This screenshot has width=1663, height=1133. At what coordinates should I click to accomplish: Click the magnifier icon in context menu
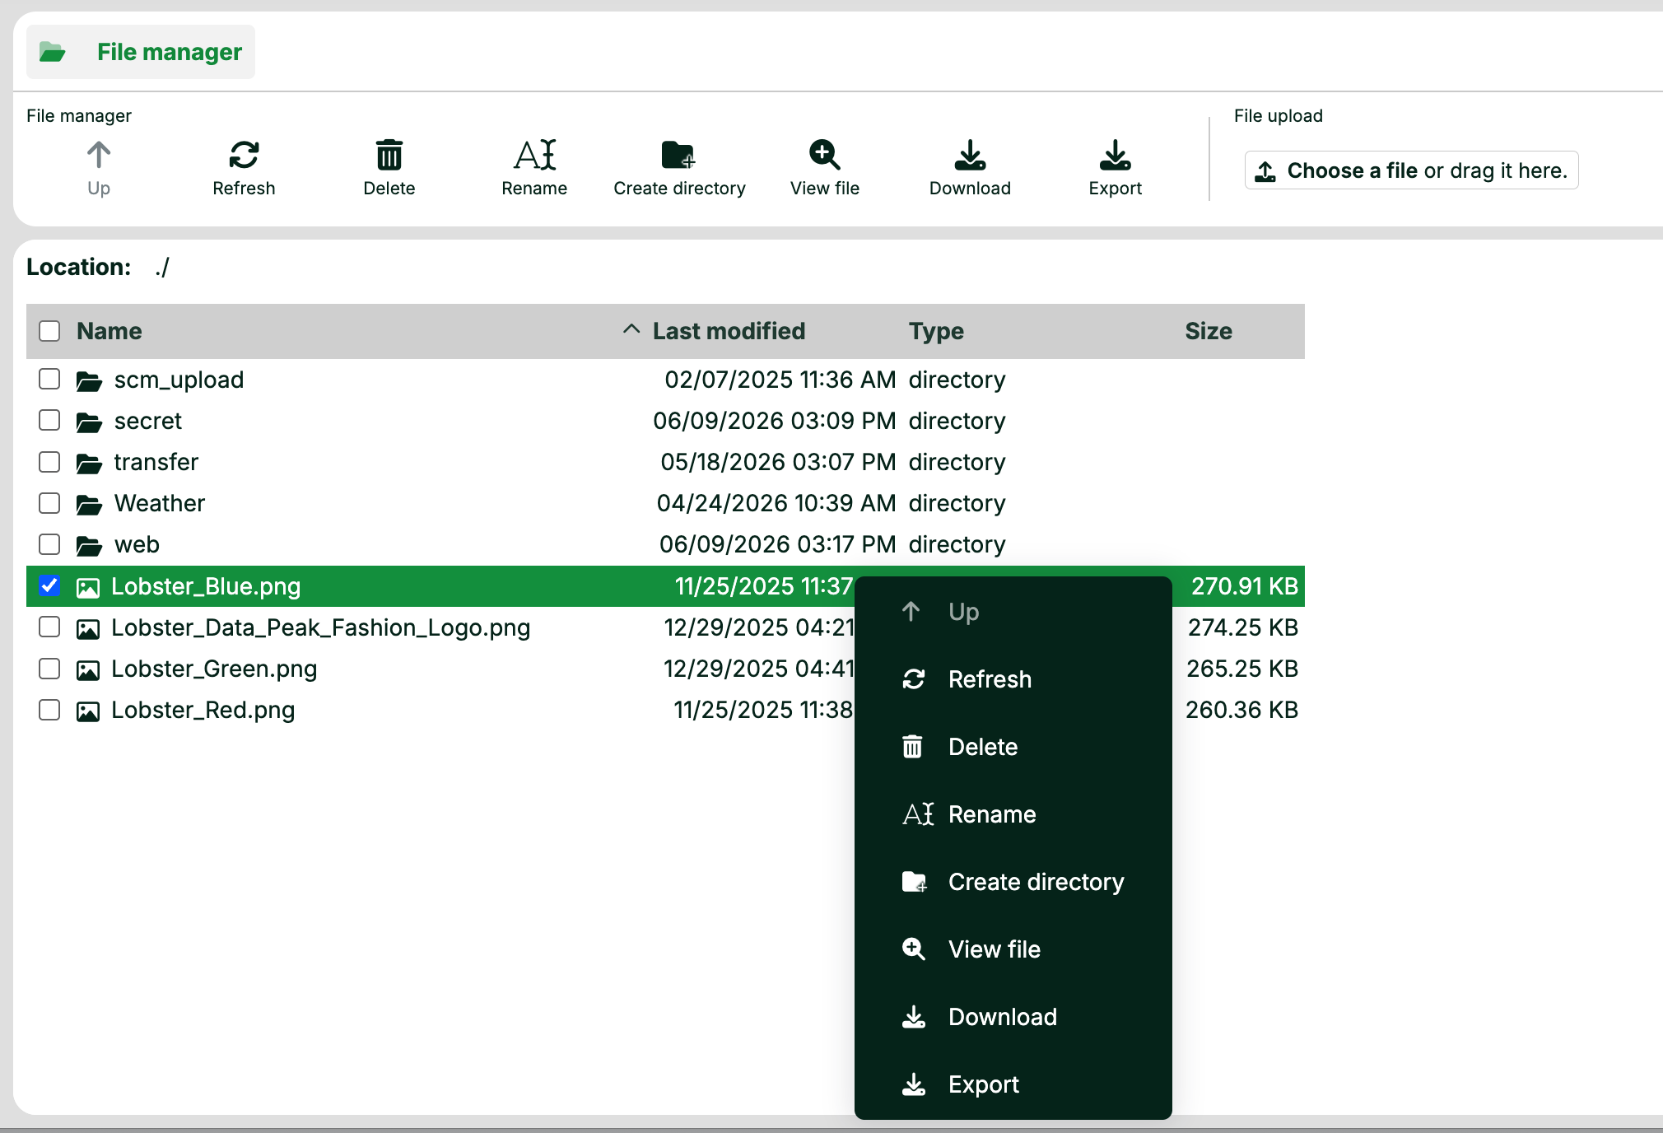point(914,949)
